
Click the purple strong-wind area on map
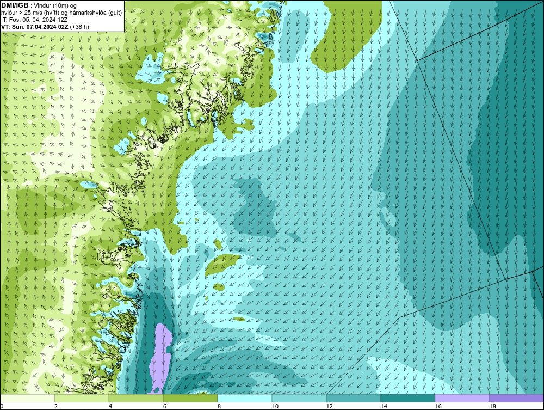(x=162, y=358)
